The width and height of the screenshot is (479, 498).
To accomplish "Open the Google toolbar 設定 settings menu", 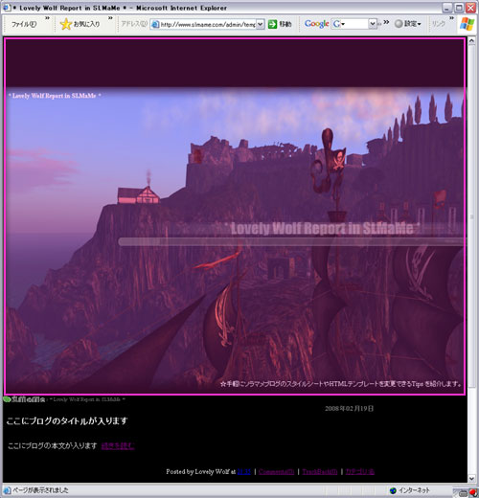I will coord(408,24).
